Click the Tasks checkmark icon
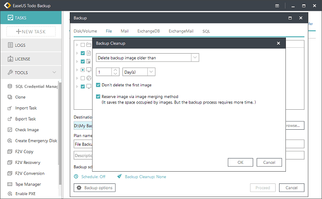The height and width of the screenshot is (199, 322). coord(10,18)
